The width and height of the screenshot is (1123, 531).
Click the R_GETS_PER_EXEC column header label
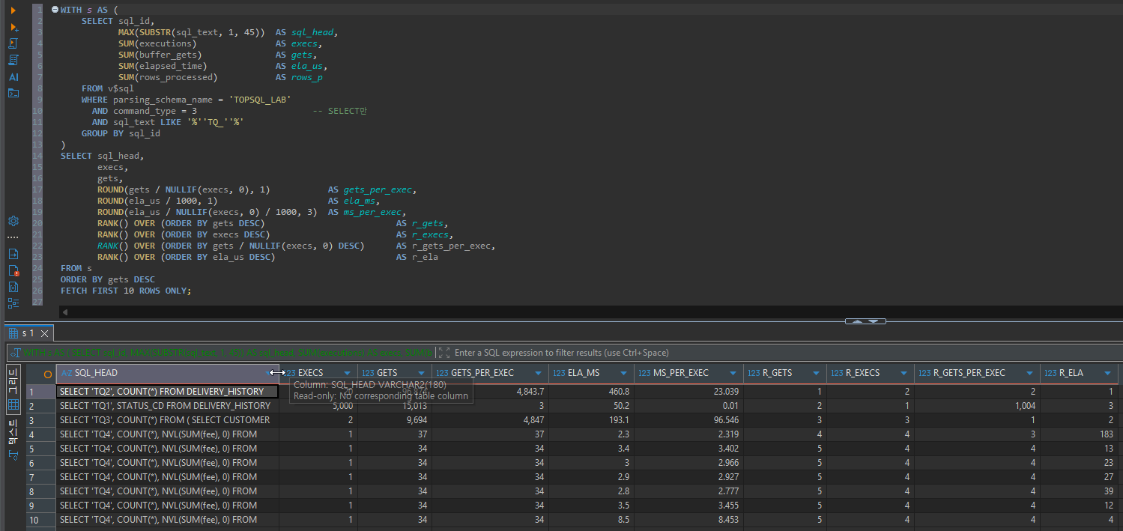pyautogui.click(x=969, y=373)
